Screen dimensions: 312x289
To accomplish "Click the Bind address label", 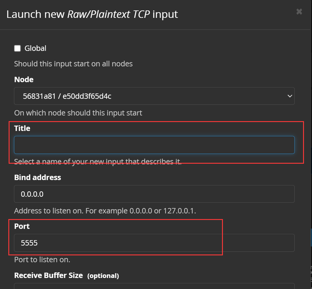I will [38, 177].
